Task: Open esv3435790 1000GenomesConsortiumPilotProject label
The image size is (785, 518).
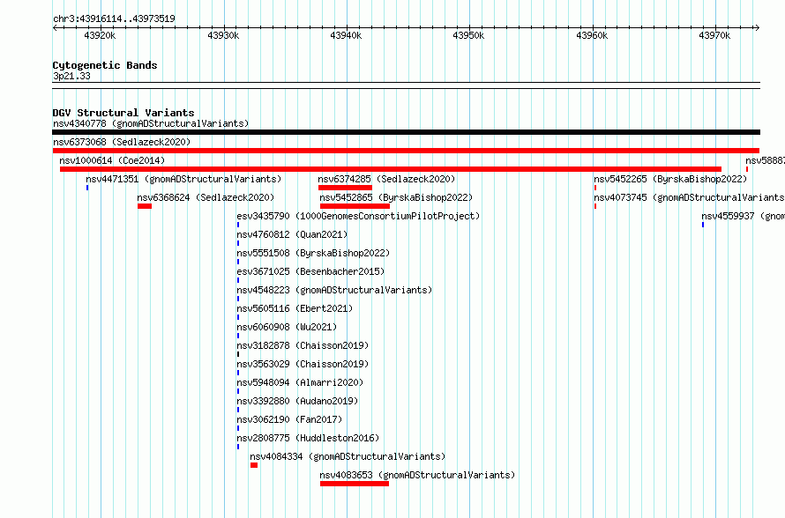Action: 358,216
